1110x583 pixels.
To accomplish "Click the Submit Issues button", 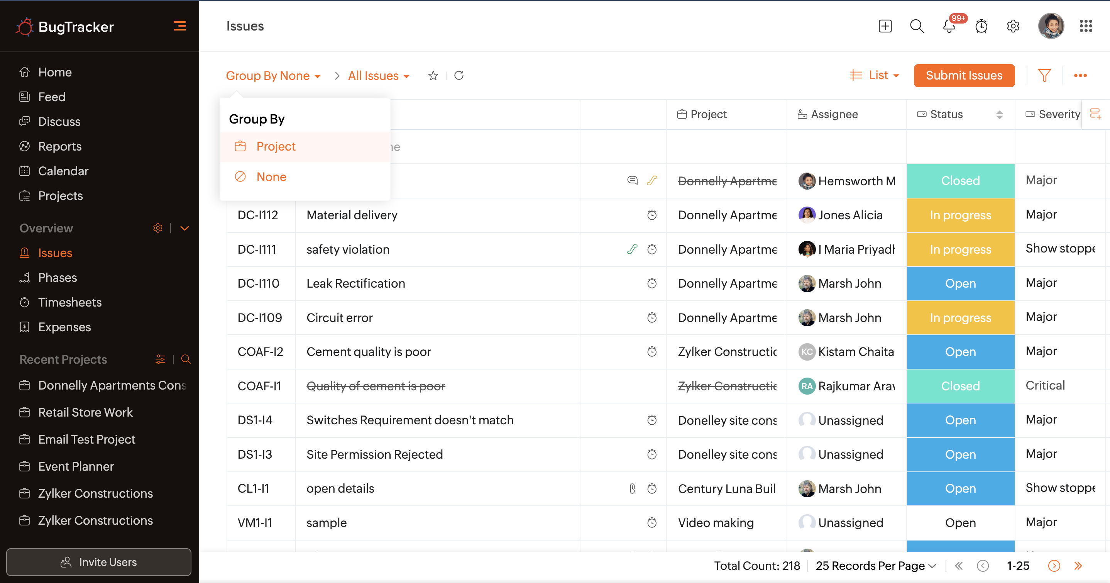I will click(964, 75).
